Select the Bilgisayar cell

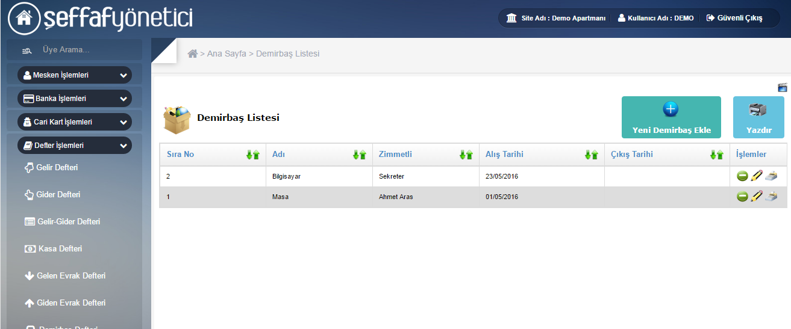click(319, 176)
